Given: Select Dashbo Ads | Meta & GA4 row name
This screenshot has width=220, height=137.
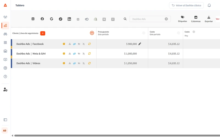Looking at the screenshot, I should pos(31,53).
